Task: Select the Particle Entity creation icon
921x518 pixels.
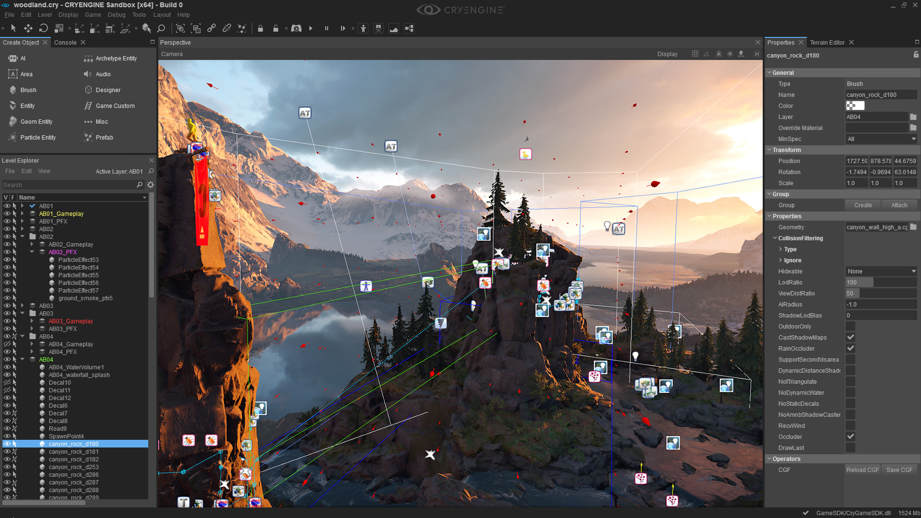Action: [12, 137]
